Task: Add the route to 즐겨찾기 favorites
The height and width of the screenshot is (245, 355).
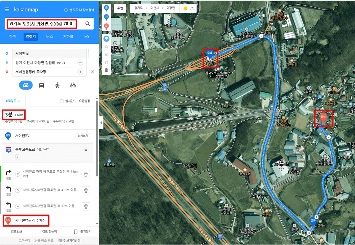Action: 83,232
